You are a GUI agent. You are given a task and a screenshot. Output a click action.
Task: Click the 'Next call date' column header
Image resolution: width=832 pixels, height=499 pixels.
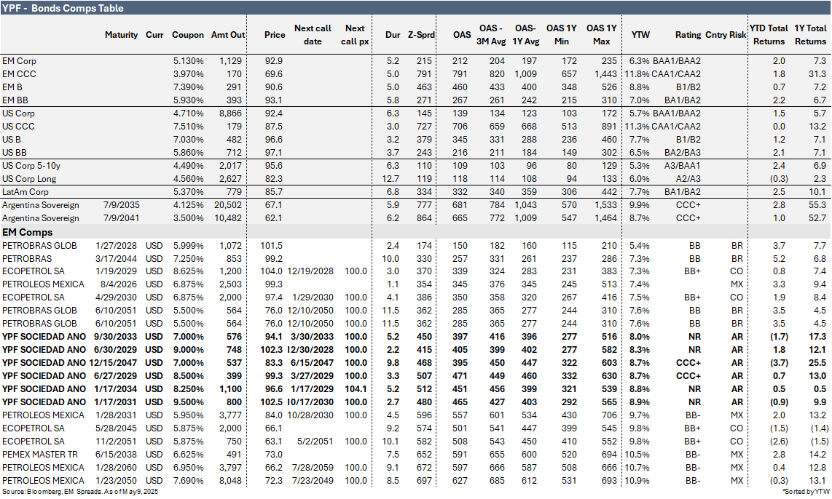click(313, 34)
